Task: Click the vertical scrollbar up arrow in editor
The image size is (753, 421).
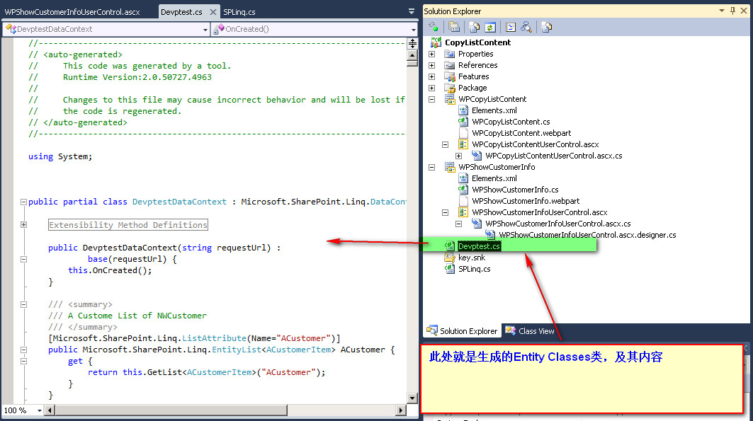Action: point(412,55)
